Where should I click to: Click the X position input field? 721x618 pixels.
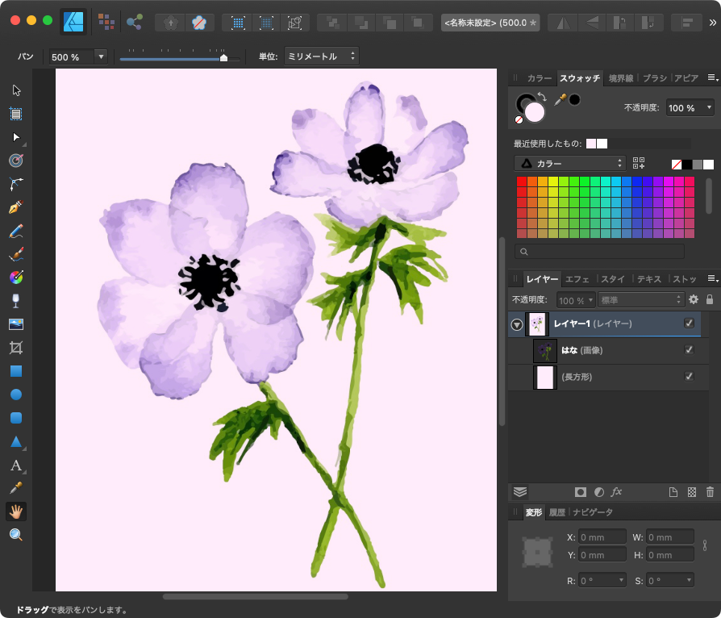pyautogui.click(x=602, y=537)
